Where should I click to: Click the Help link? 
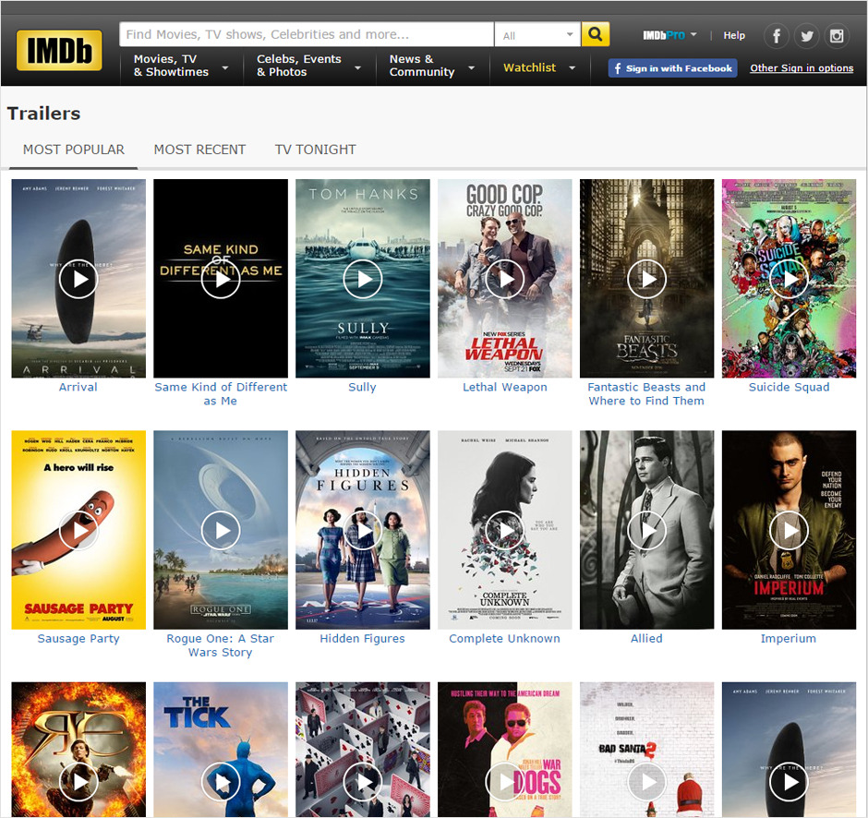pyautogui.click(x=734, y=35)
